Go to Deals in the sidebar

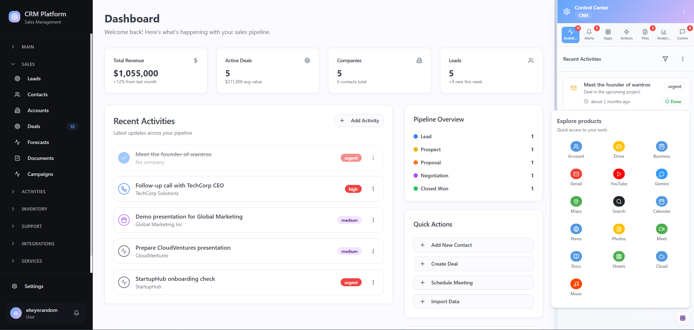tap(34, 126)
